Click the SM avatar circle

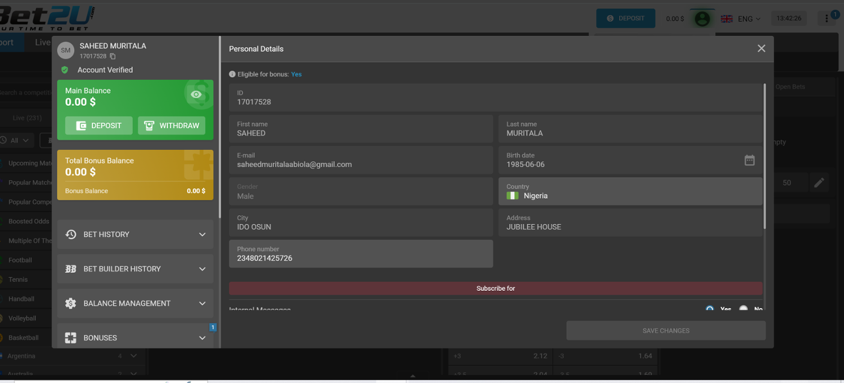click(x=66, y=50)
